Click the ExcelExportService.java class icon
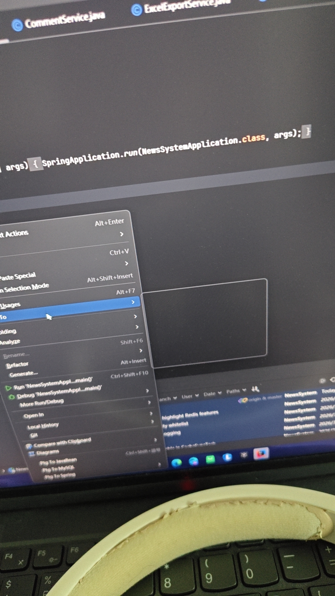This screenshot has height=596, width=335. [136, 10]
